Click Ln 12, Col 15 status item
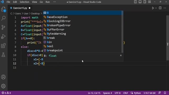169x95 pixels. click(94, 93)
